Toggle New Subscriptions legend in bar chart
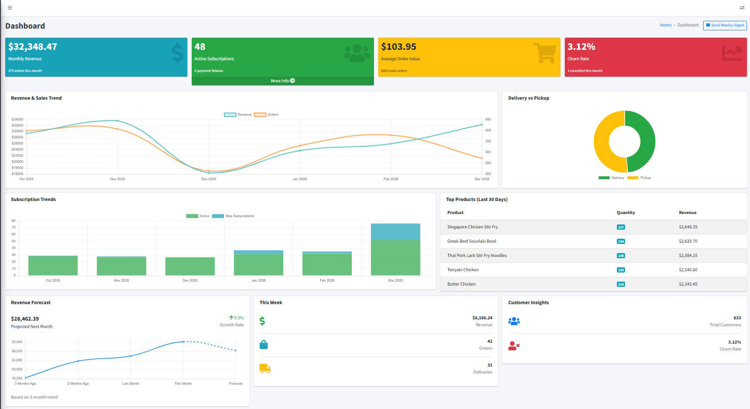This screenshot has height=409, width=750. pyautogui.click(x=233, y=216)
